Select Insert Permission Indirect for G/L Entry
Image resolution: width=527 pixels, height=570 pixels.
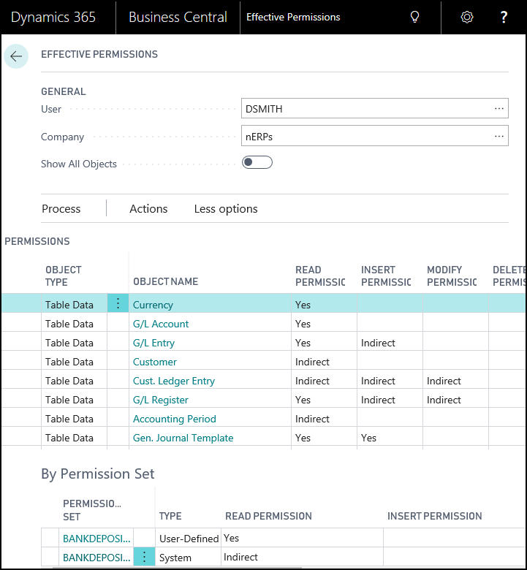click(390, 343)
